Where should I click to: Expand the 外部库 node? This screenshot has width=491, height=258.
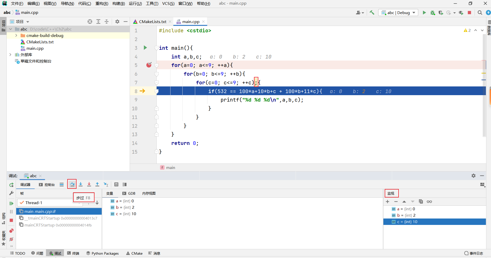click(x=10, y=55)
